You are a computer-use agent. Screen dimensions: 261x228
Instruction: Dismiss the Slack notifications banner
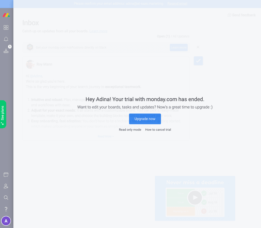click(x=198, y=47)
